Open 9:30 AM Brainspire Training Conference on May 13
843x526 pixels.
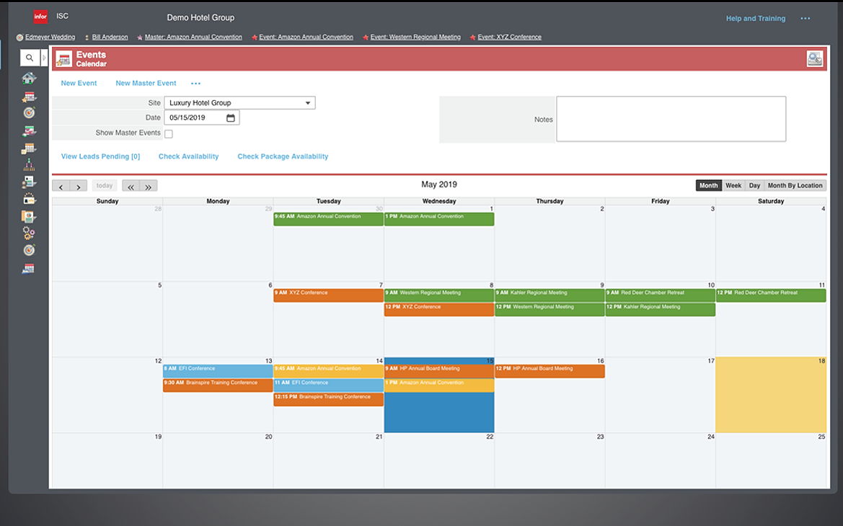pos(219,385)
